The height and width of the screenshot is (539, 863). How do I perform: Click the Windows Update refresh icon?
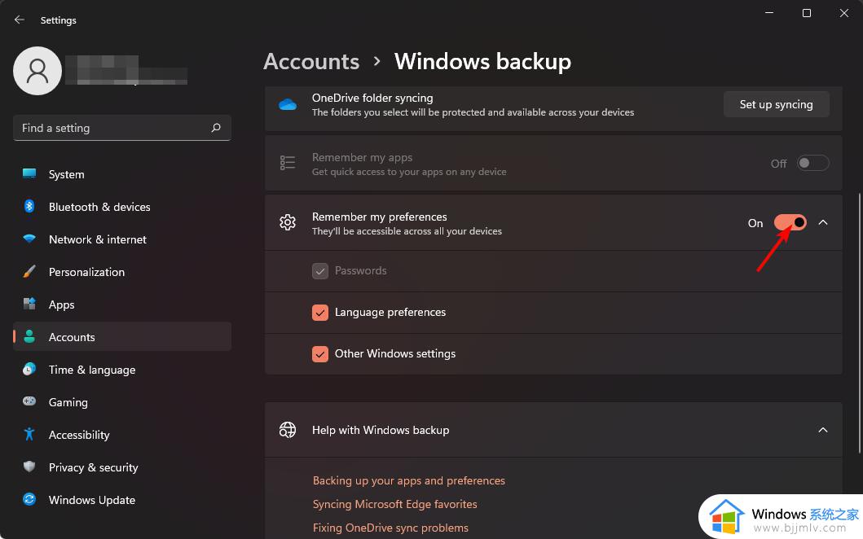[x=29, y=499]
